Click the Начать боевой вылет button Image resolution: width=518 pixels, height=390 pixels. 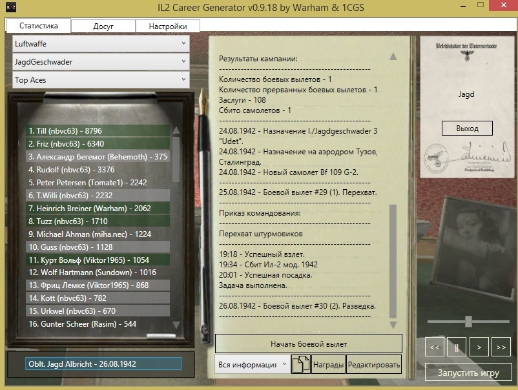pyautogui.click(x=309, y=344)
